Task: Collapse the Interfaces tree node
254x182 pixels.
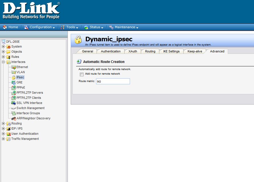Action: pyautogui.click(x=3, y=62)
